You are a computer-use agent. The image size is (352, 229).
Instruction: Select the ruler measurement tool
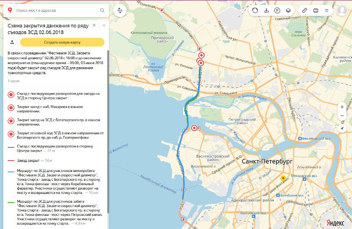click(304, 10)
